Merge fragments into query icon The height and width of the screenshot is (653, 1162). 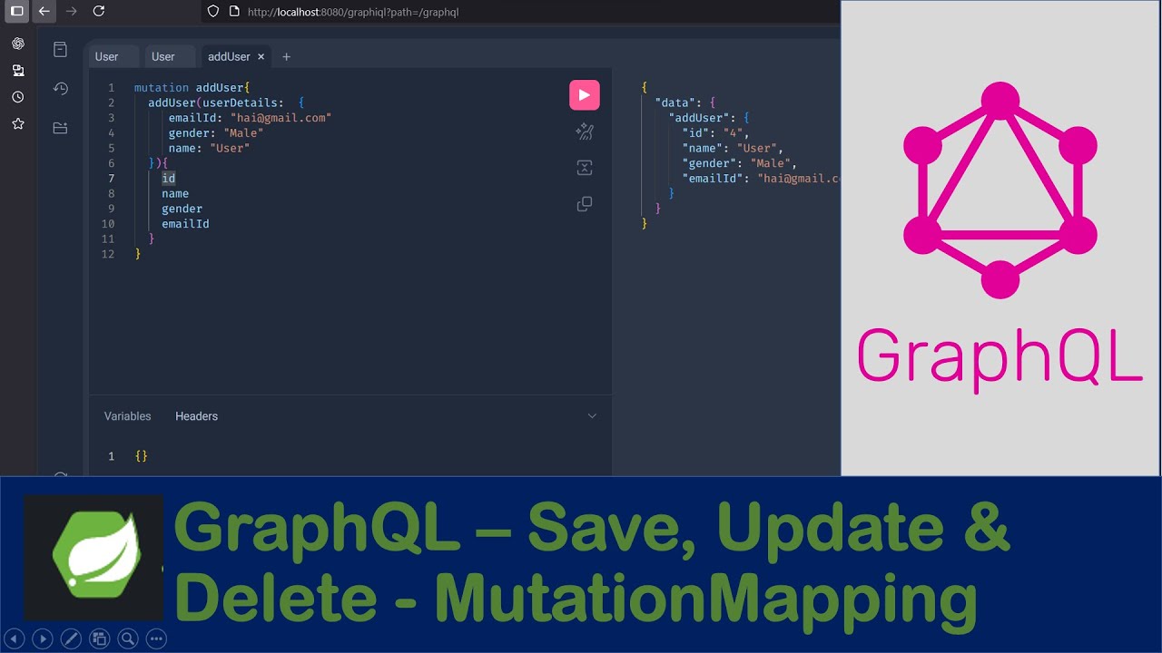coord(585,168)
